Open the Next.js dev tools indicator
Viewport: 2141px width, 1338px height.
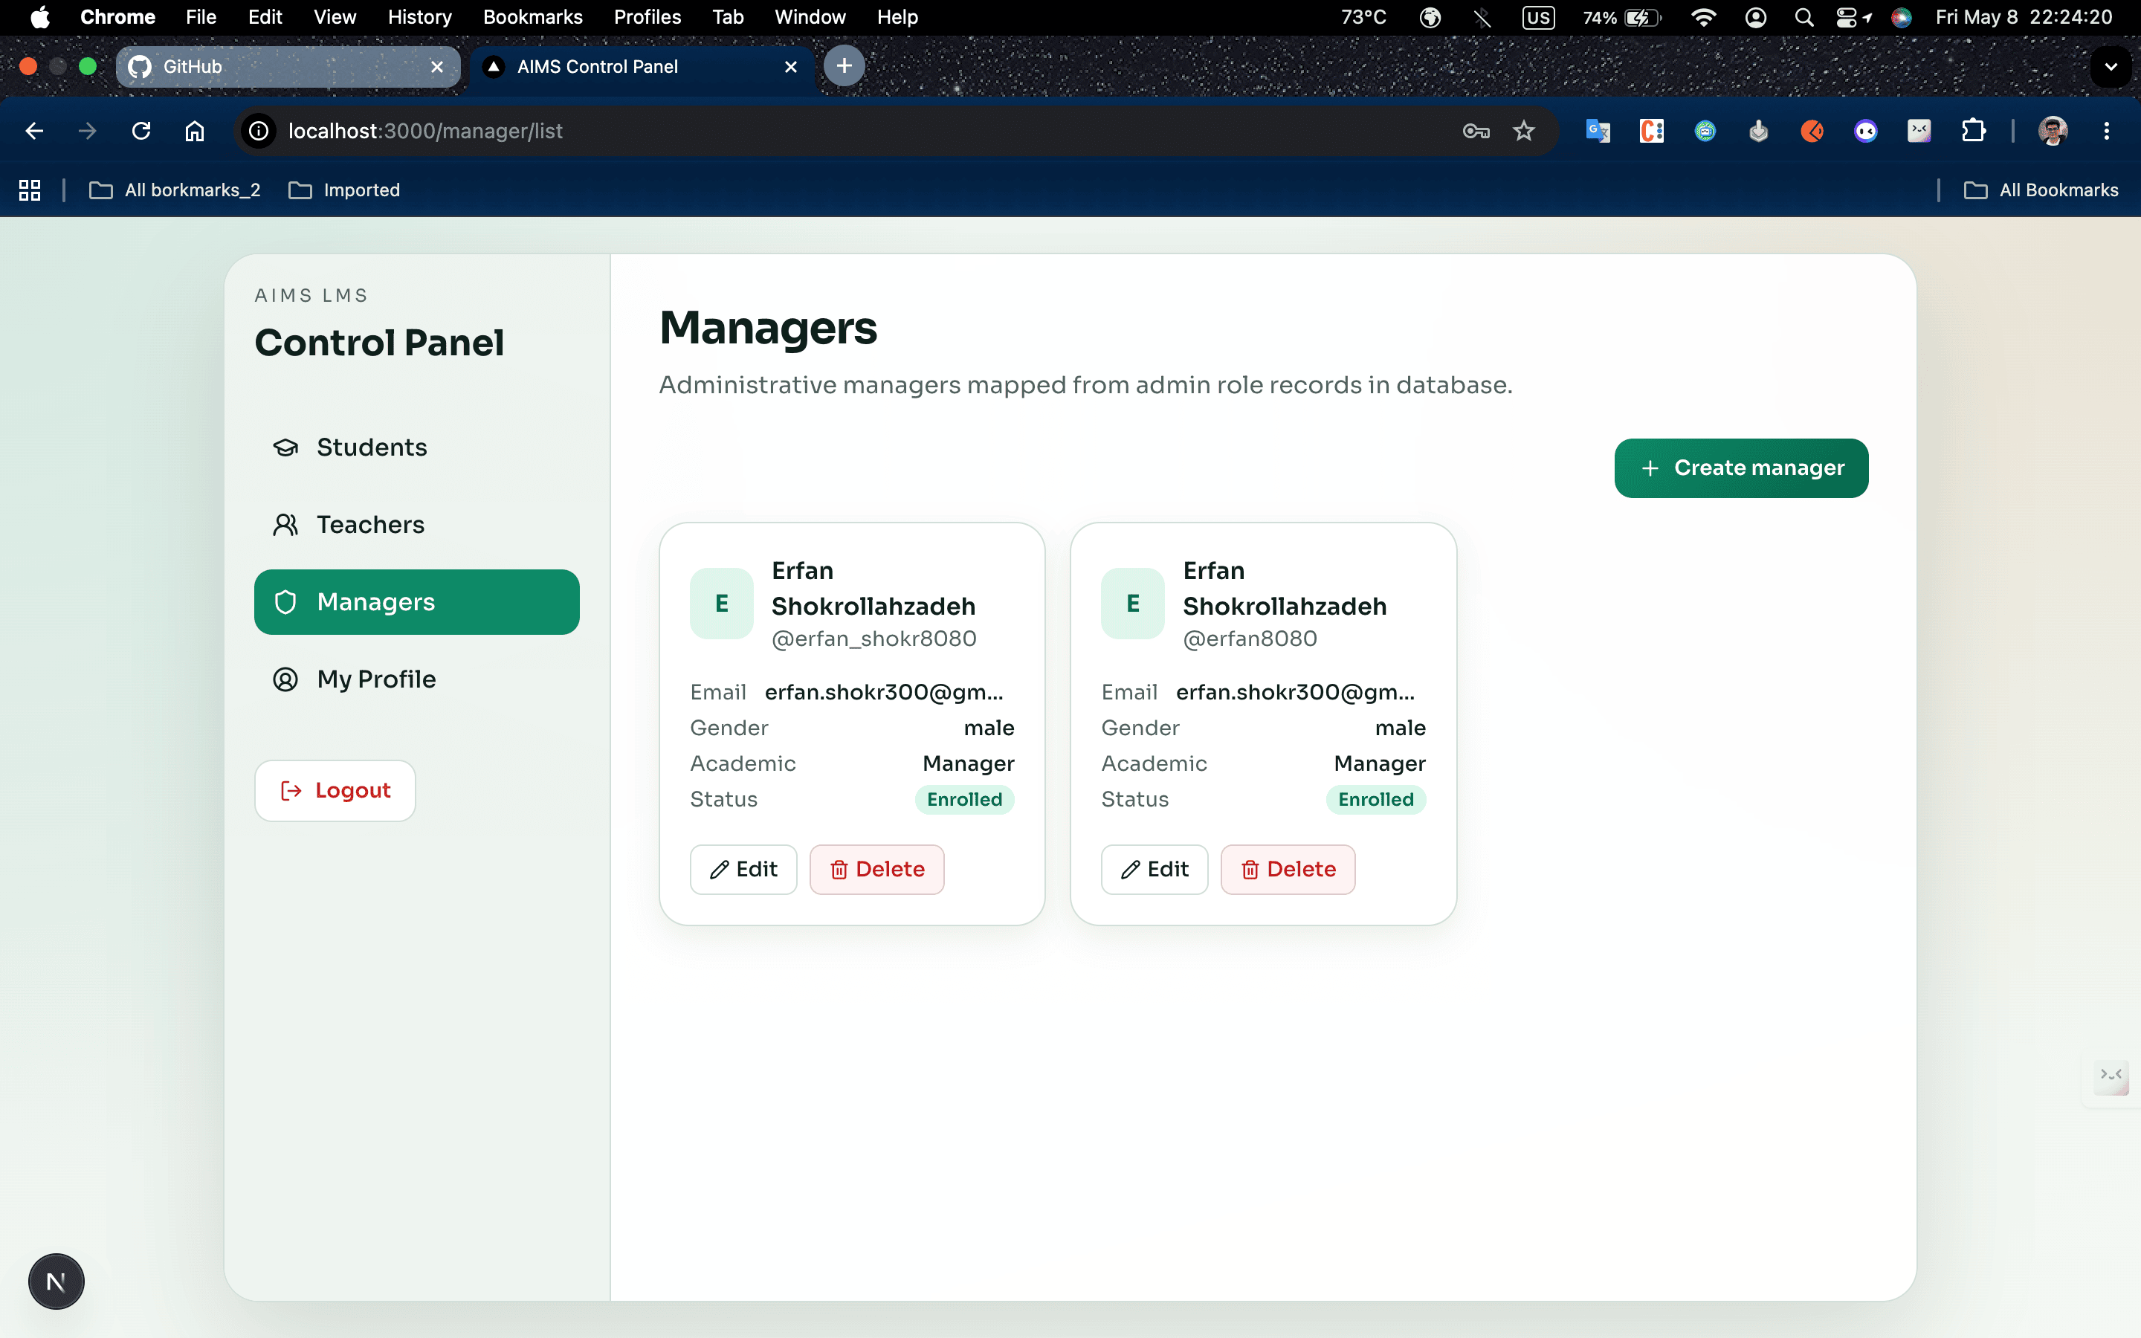56,1282
